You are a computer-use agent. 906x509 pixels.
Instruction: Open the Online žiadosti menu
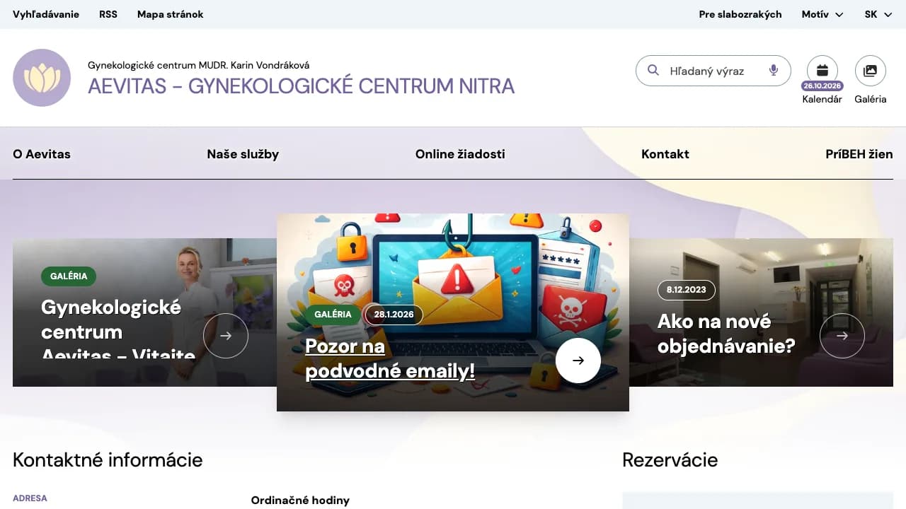click(x=460, y=154)
